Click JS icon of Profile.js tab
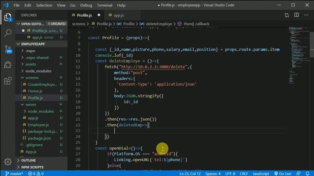314x176 pixels. 74,15
